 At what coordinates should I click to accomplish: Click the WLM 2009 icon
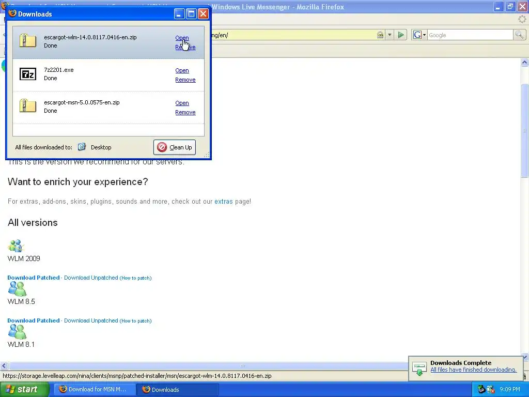coord(16,246)
